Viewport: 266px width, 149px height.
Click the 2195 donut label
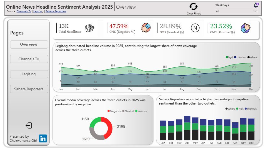click(x=121, y=126)
